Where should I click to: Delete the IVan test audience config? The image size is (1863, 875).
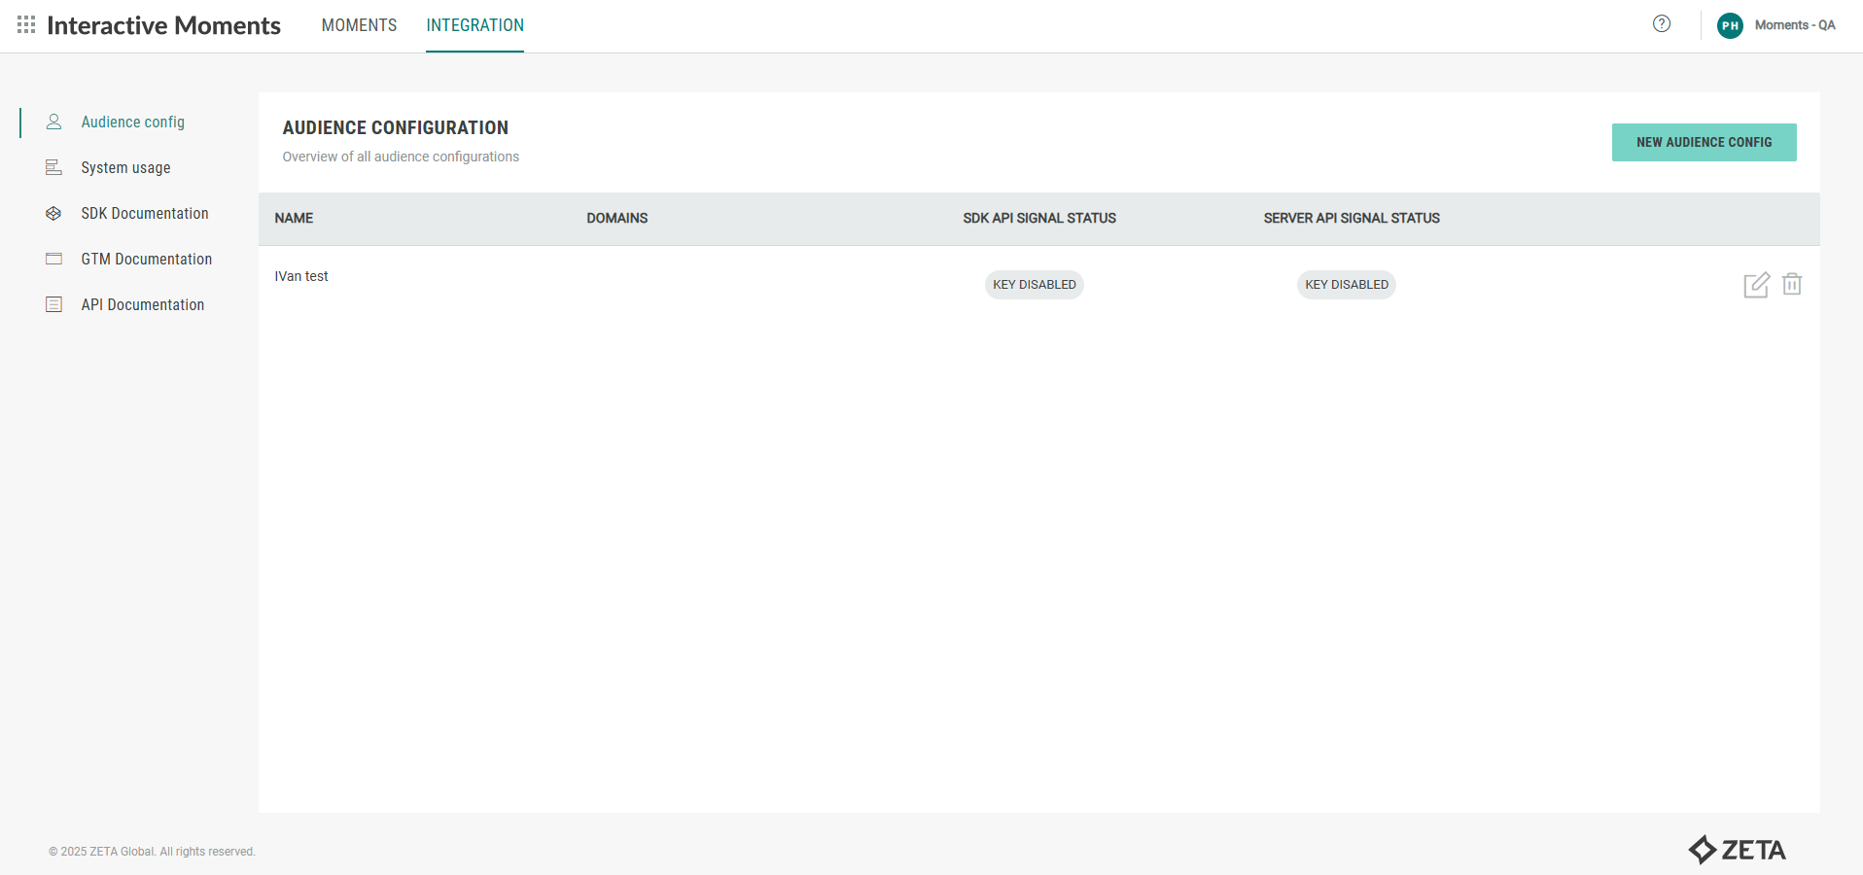coord(1791,284)
